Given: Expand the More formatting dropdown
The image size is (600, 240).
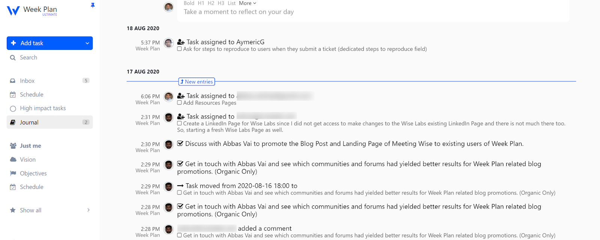Looking at the screenshot, I should click(247, 3).
